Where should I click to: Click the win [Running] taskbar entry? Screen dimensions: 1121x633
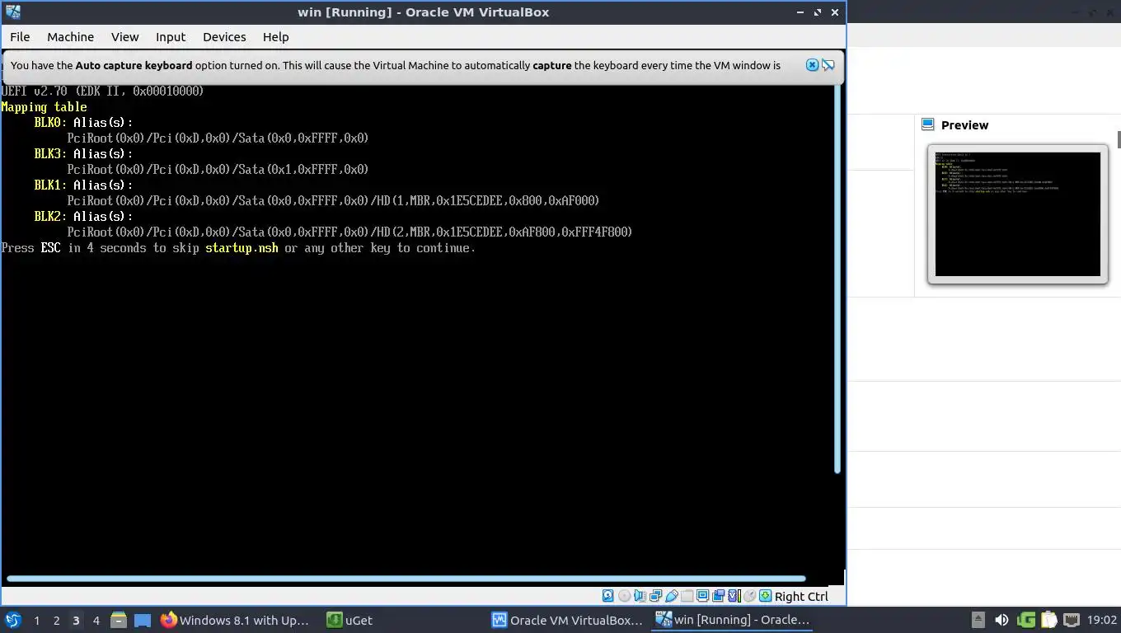click(734, 620)
